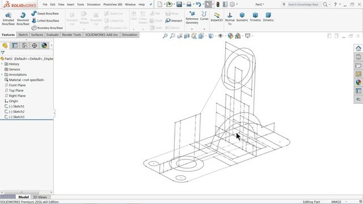Open PropertyManager tab

pos(15,45)
